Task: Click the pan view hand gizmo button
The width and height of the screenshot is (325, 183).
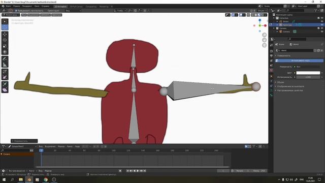Action: (264, 40)
